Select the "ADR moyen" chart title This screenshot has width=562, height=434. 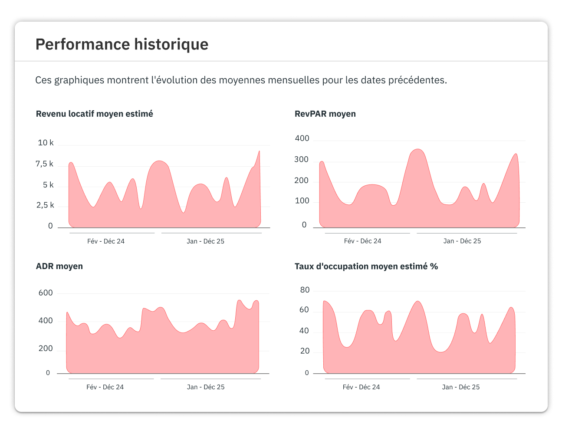coord(59,266)
